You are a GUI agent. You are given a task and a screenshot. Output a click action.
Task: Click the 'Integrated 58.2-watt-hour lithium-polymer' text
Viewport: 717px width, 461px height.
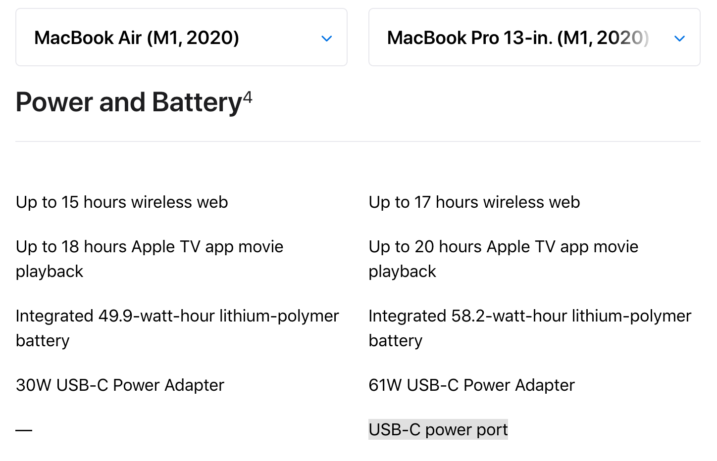(530, 316)
